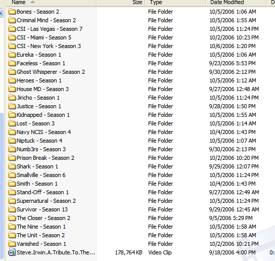
Task: Select the CSI - Miami folder icon
Action: [x=12, y=37]
